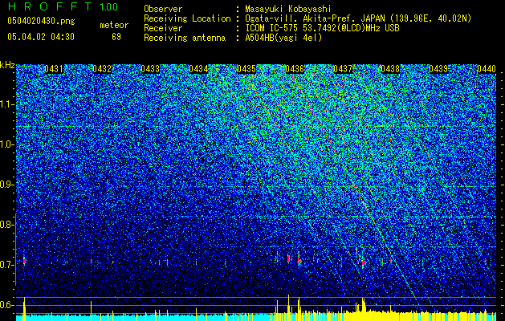Click the HROFFT title text
This screenshot has height=321, width=505.
pos(51,6)
